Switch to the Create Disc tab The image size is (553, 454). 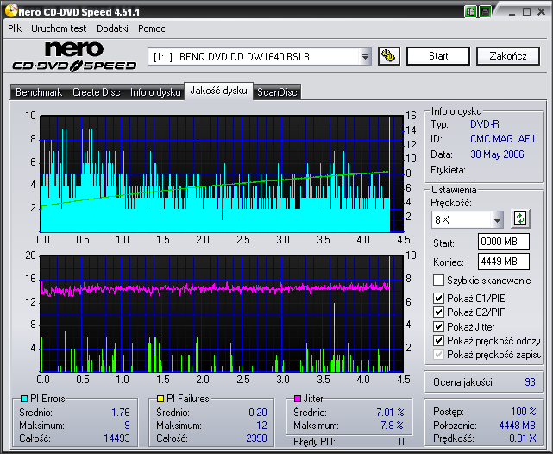(x=97, y=92)
